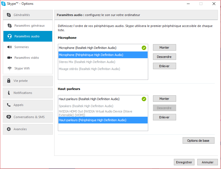This screenshot has width=221, height=169.
Task: Open the Généralités section
Action: point(28,15)
